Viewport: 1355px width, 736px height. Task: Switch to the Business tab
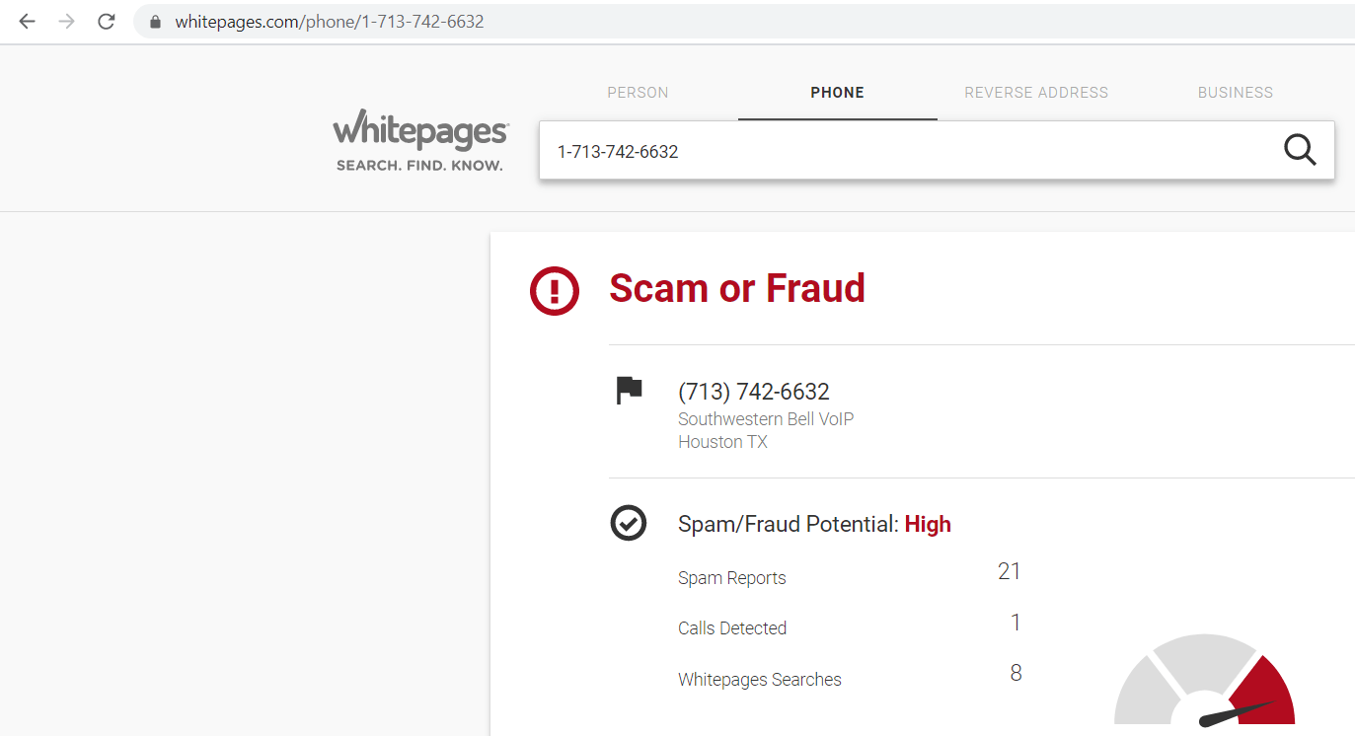click(1236, 93)
